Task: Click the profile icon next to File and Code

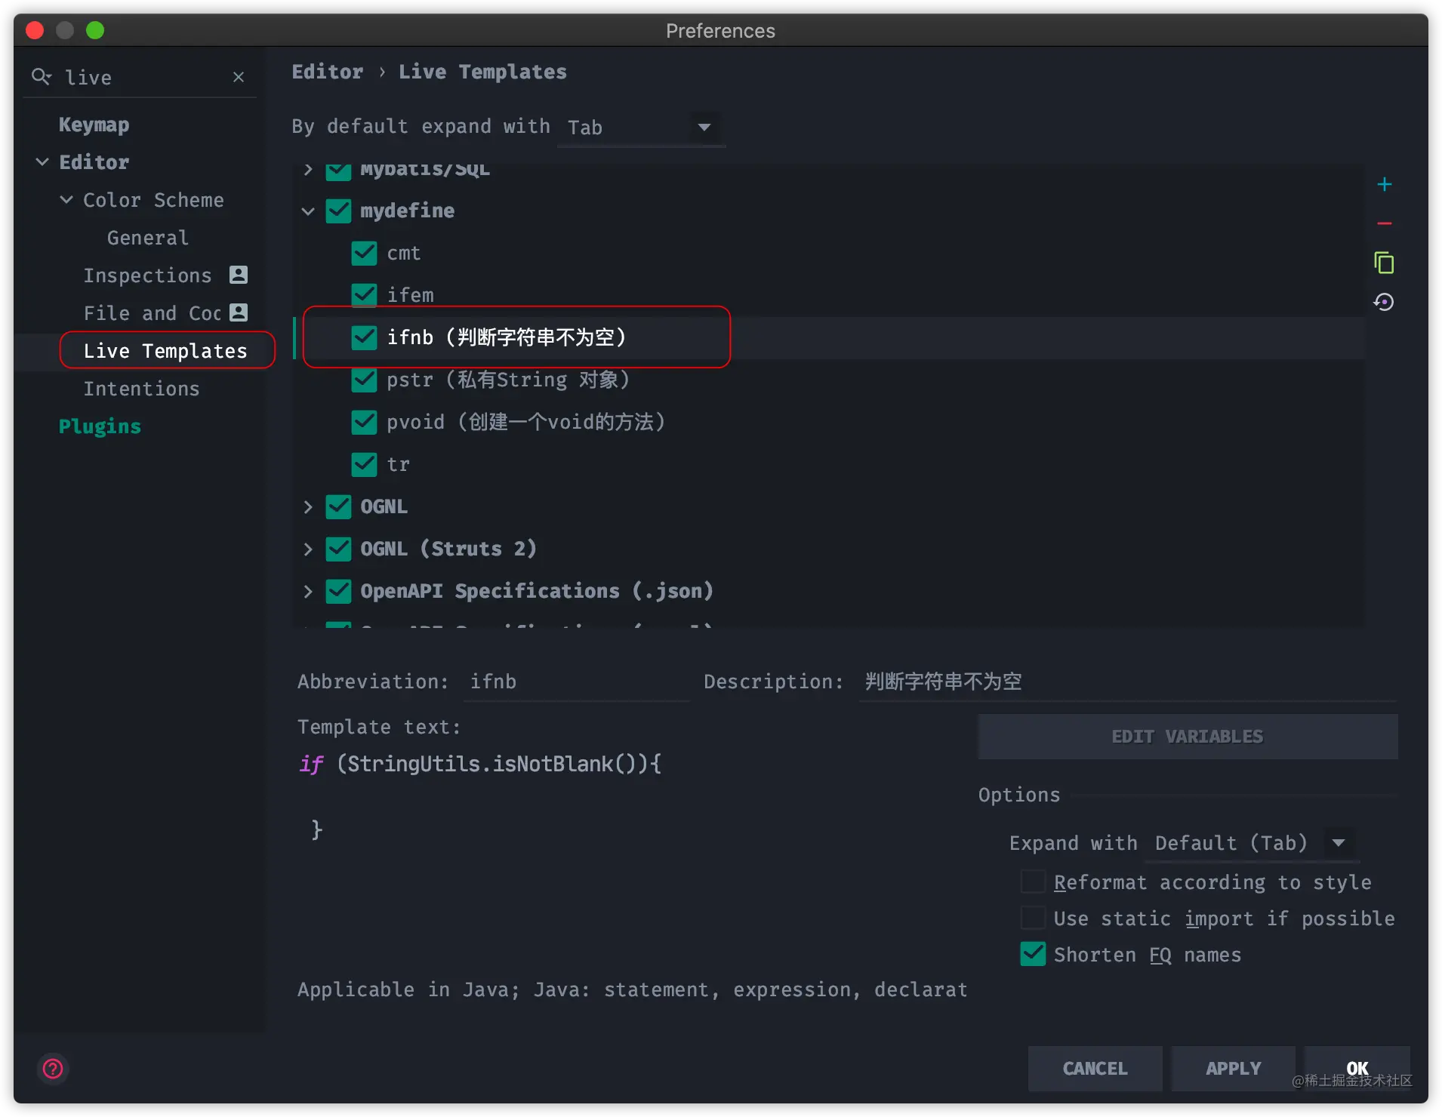Action: [239, 312]
